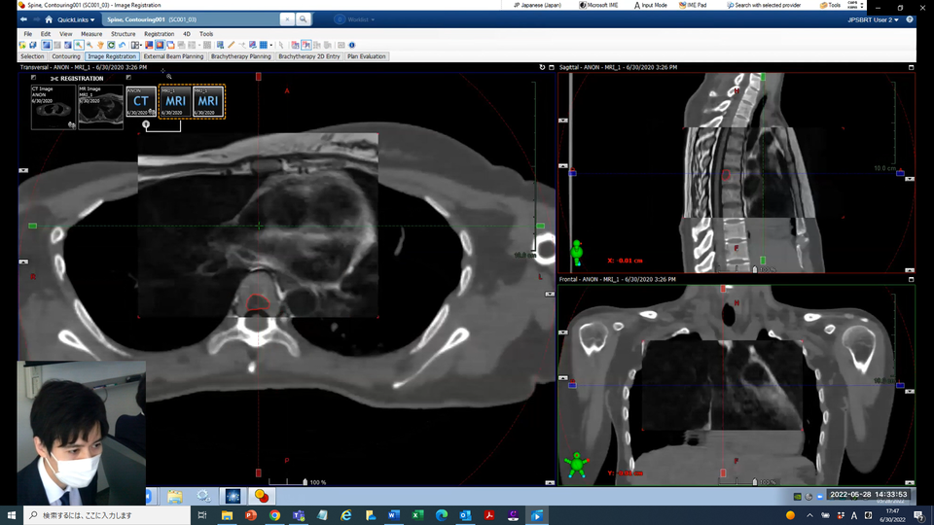The height and width of the screenshot is (525, 934).
Task: Click the rotate icon beside Sagittal view title
Action: tap(542, 67)
